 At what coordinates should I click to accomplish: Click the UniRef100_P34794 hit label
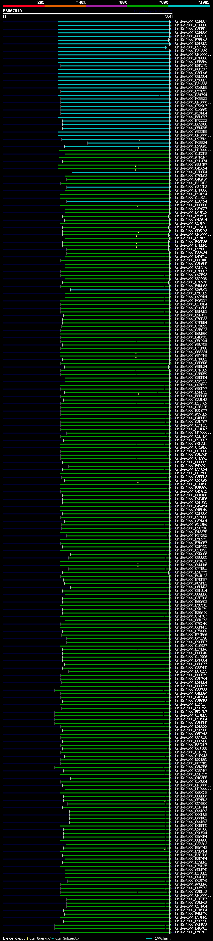click(191, 95)
